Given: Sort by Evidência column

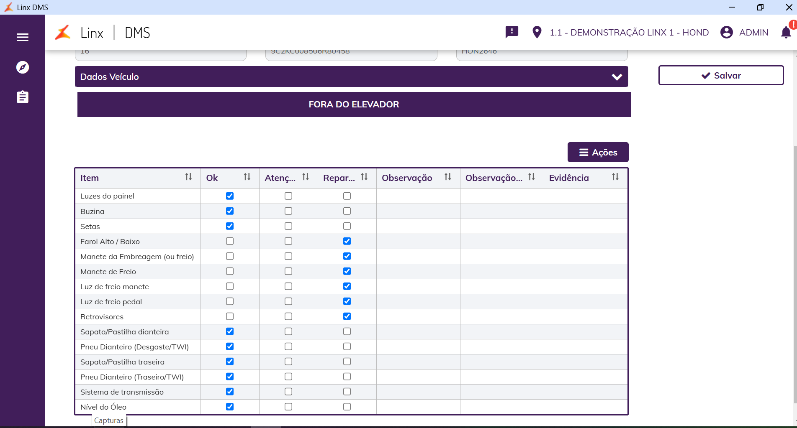Looking at the screenshot, I should tap(615, 177).
